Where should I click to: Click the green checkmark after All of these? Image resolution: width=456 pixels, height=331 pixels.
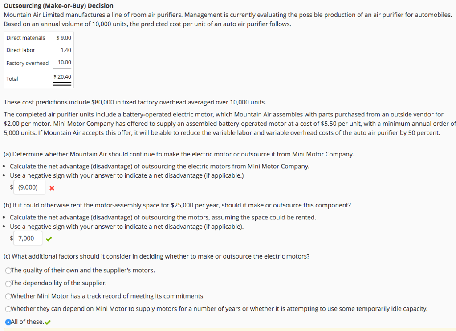tap(48, 320)
